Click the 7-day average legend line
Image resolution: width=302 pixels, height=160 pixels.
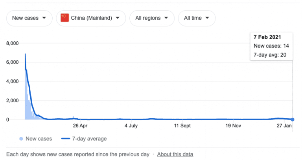tap(66, 139)
